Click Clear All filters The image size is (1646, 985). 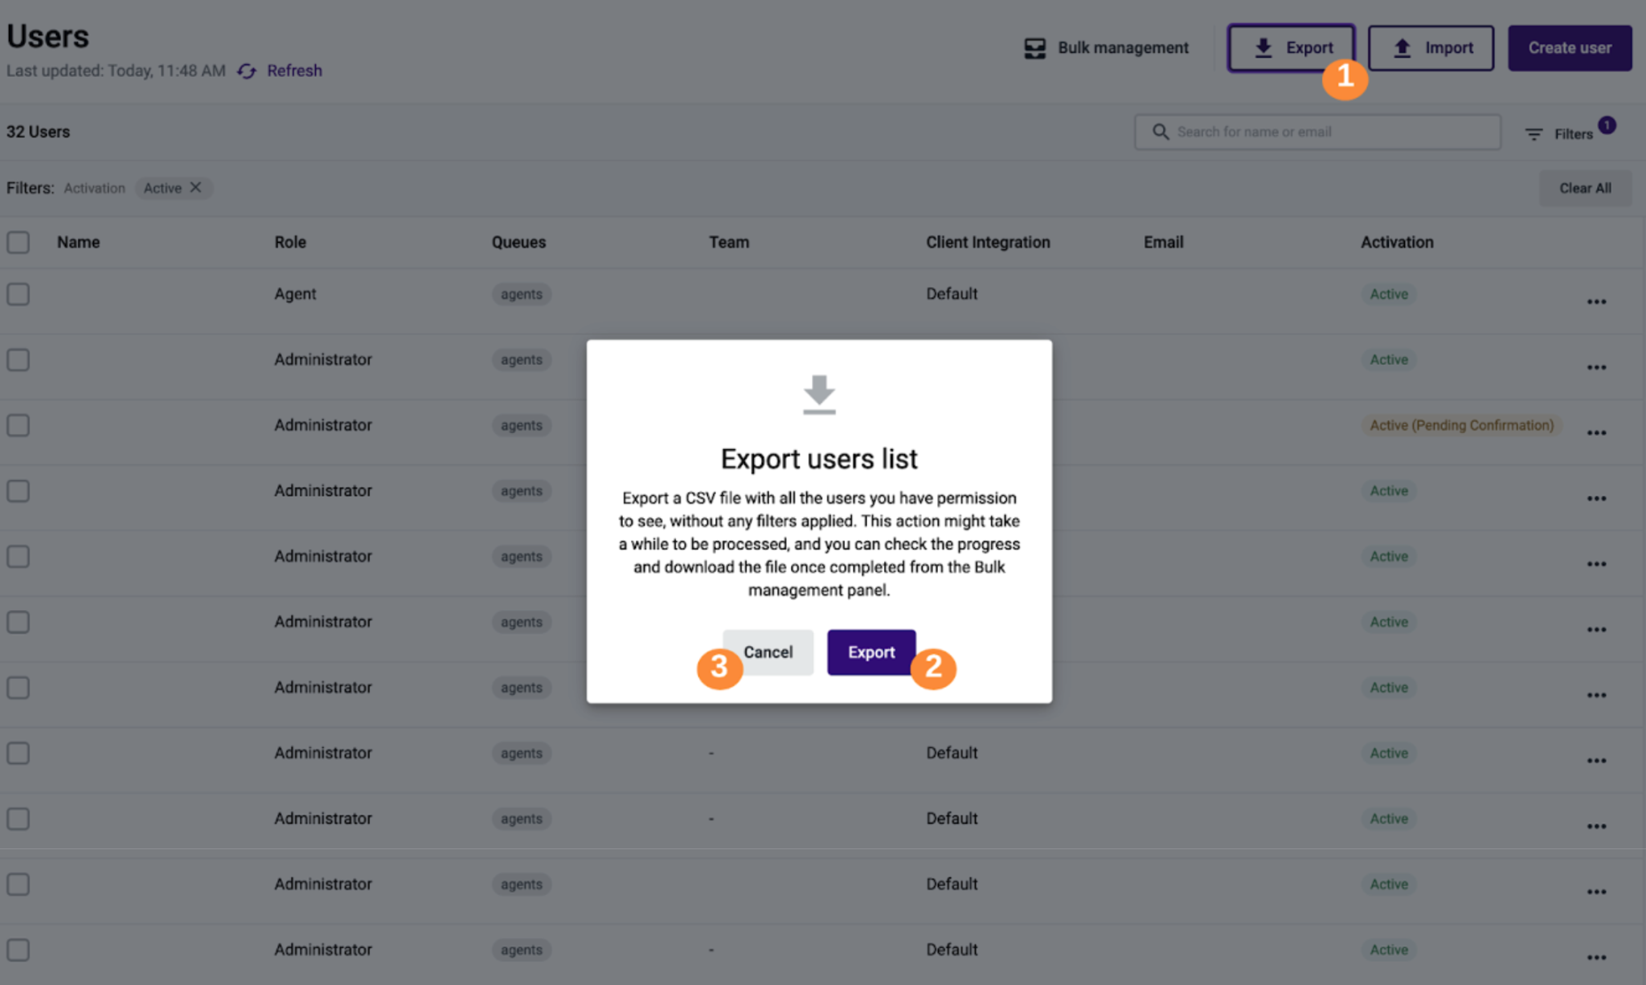(1585, 188)
